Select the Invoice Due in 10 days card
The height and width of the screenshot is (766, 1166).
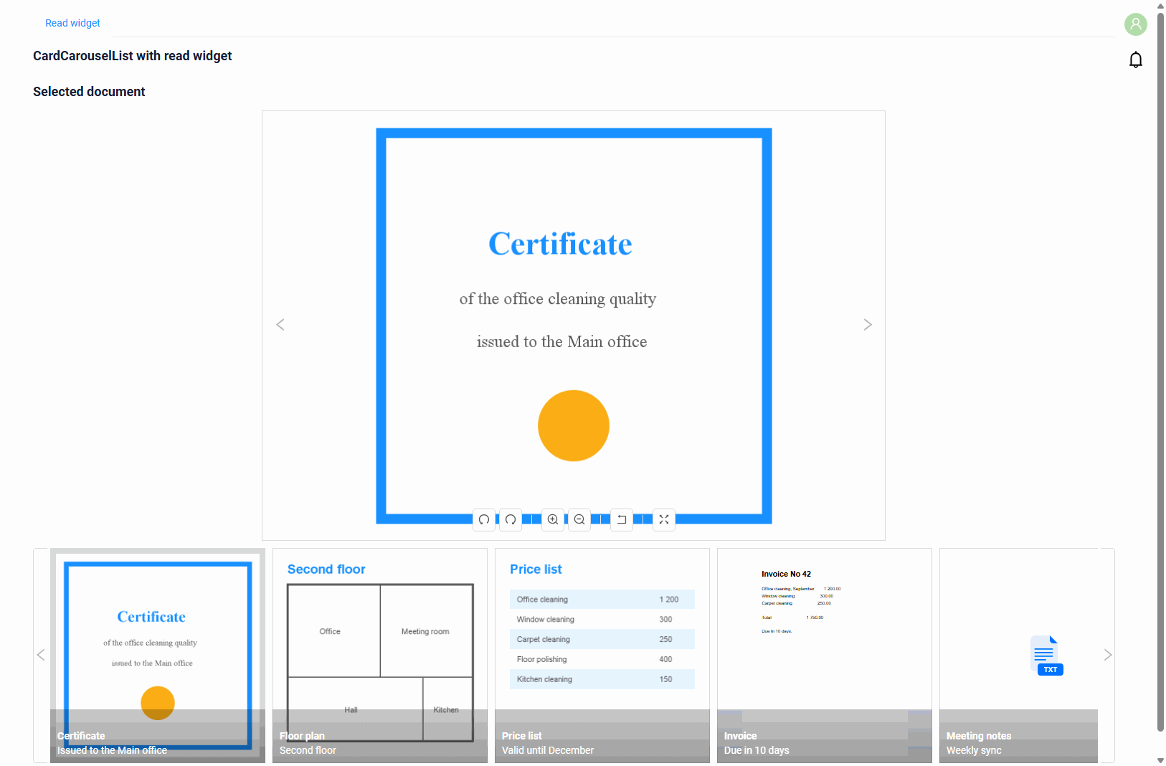pos(825,656)
